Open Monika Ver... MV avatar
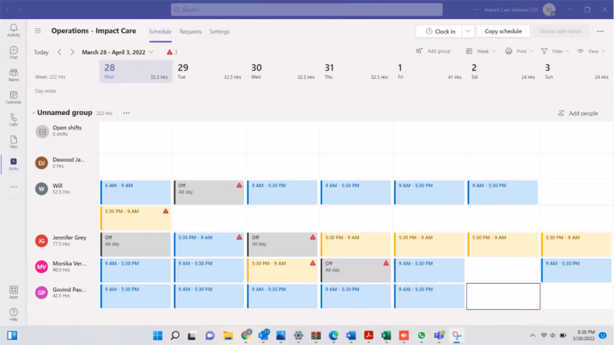The image size is (615, 345). click(x=42, y=267)
